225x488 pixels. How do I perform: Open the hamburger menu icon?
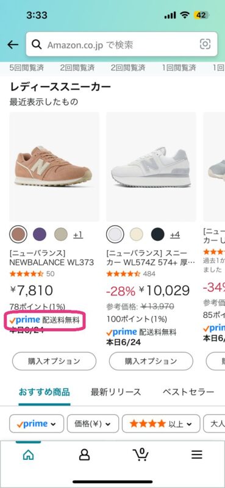click(x=197, y=455)
